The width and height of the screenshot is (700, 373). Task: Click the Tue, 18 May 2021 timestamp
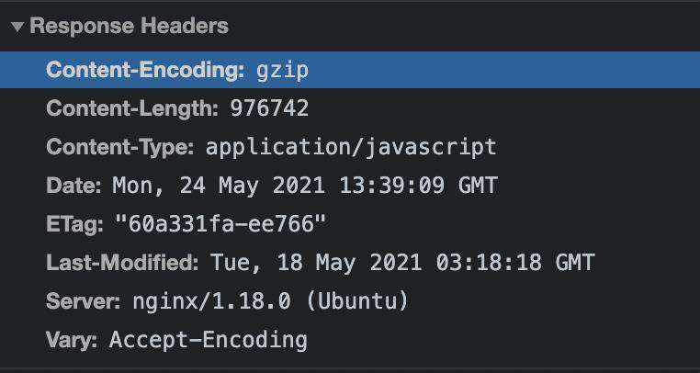coord(316,262)
